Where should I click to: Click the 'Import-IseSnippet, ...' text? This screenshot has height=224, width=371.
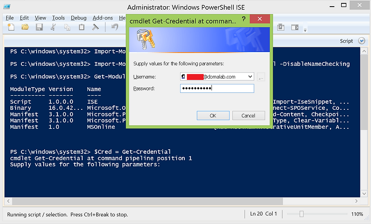[311, 102]
